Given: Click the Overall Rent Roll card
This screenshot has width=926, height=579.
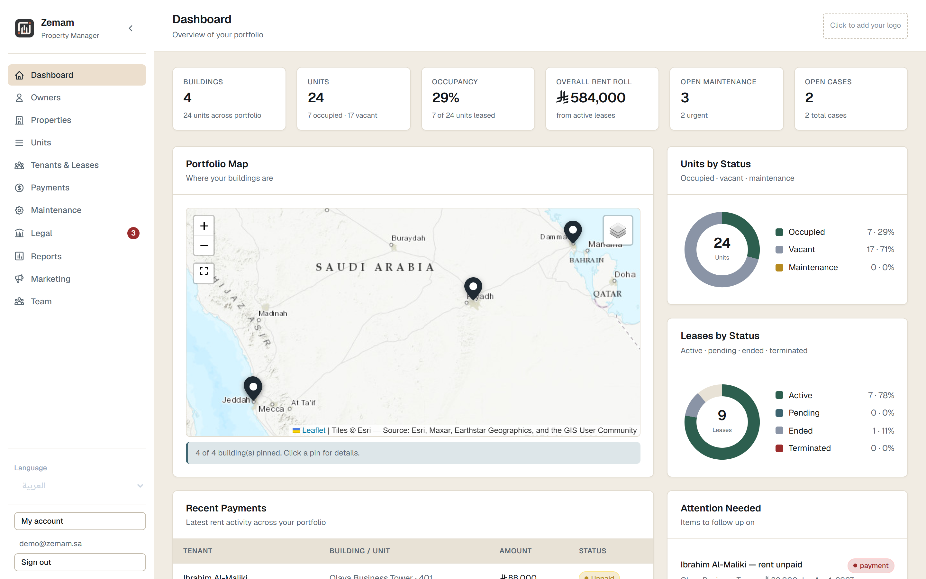Looking at the screenshot, I should (602, 99).
